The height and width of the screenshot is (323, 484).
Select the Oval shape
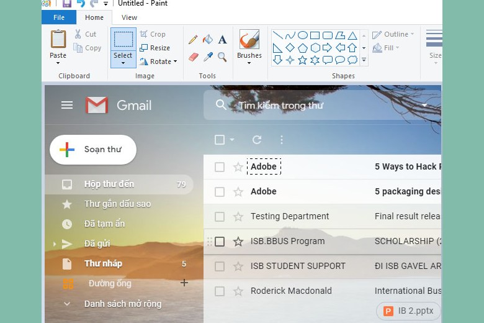tap(303, 35)
